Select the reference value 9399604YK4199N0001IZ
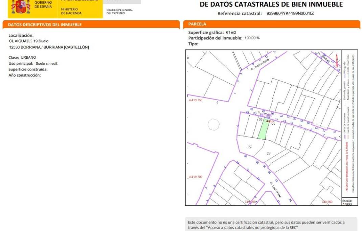Image resolution: width=362 pixels, height=231 pixels. [290, 14]
